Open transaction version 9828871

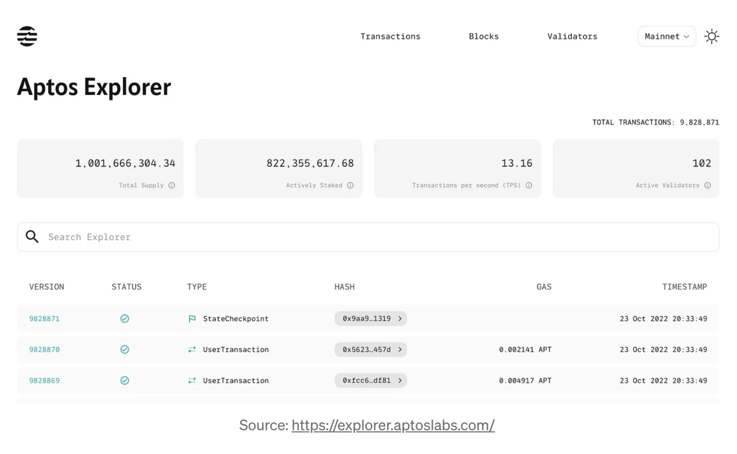coord(44,319)
